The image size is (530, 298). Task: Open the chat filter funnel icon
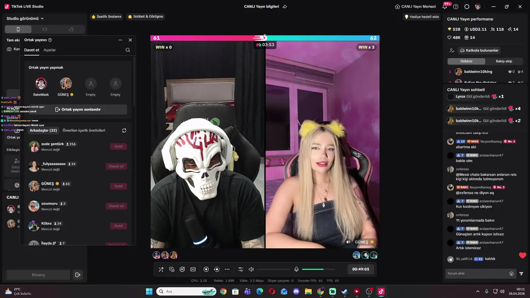coord(521,274)
